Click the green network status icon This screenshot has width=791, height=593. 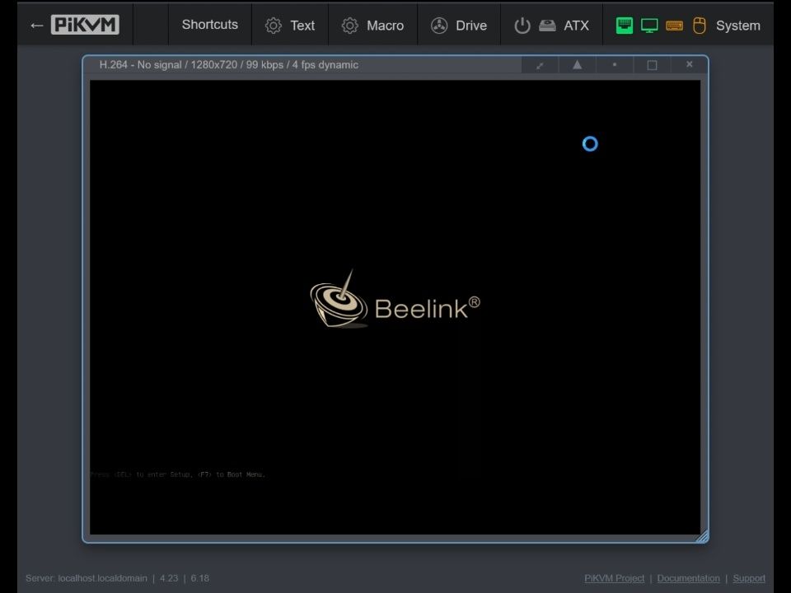click(625, 26)
